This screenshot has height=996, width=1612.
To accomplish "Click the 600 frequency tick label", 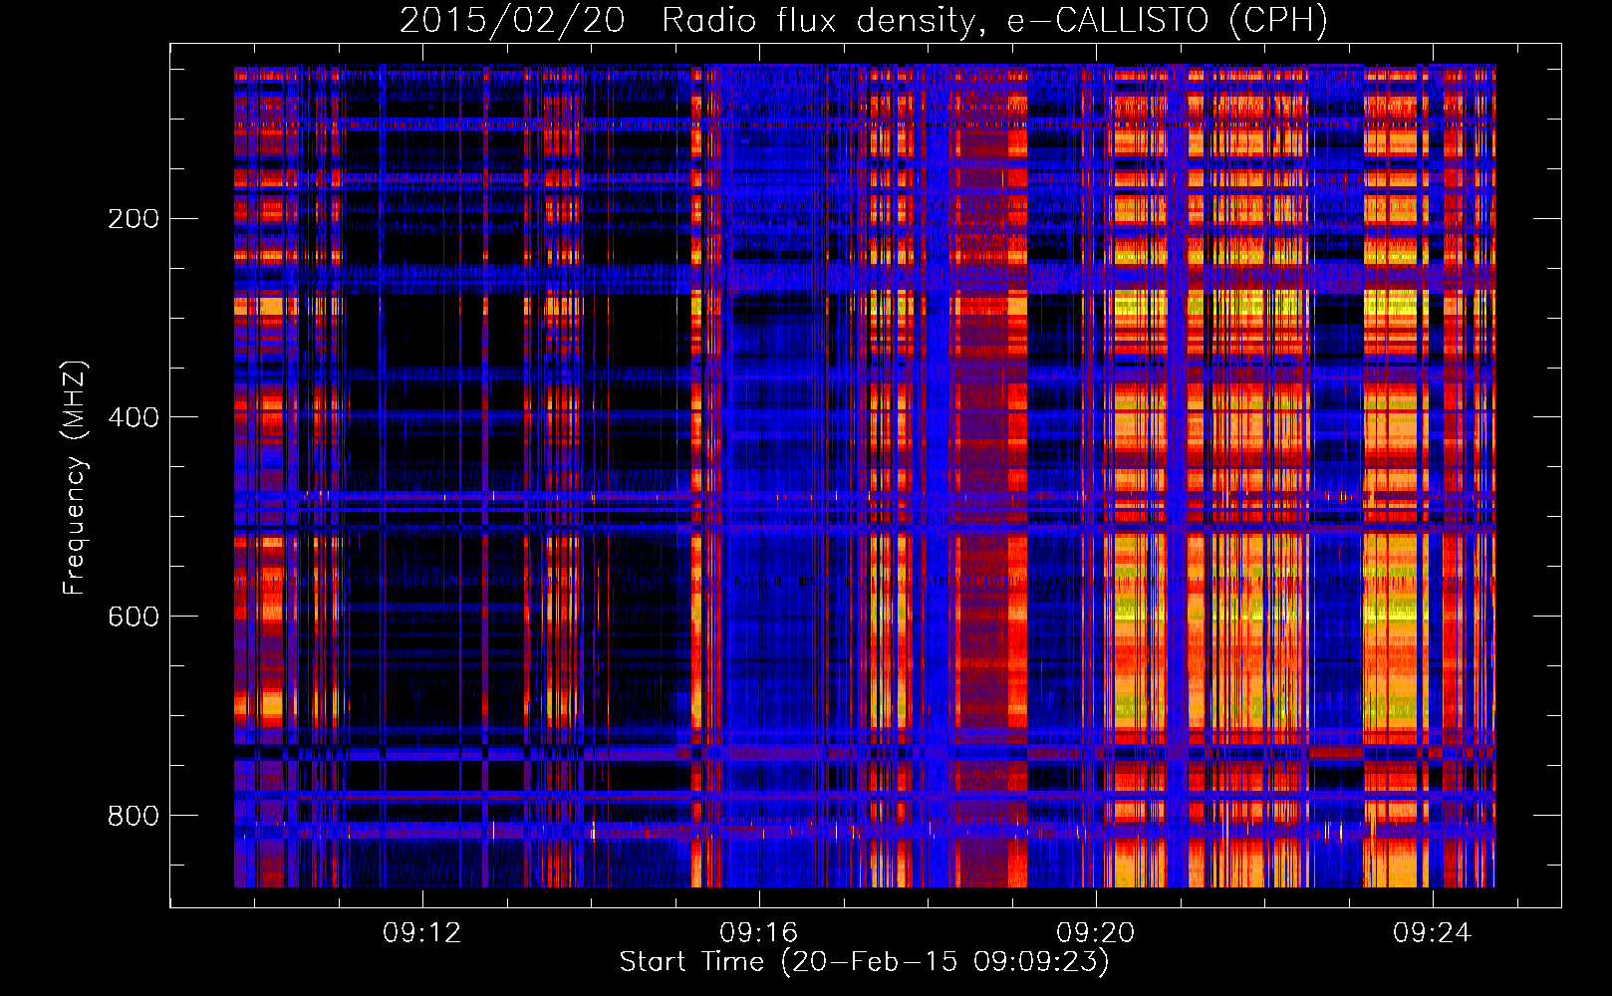I will pyautogui.click(x=134, y=617).
